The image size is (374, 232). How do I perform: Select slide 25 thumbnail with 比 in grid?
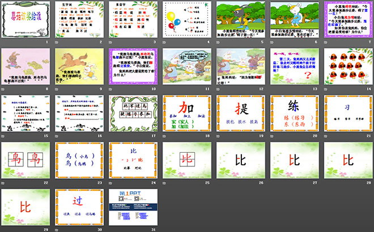pyautogui.click(x=187, y=160)
